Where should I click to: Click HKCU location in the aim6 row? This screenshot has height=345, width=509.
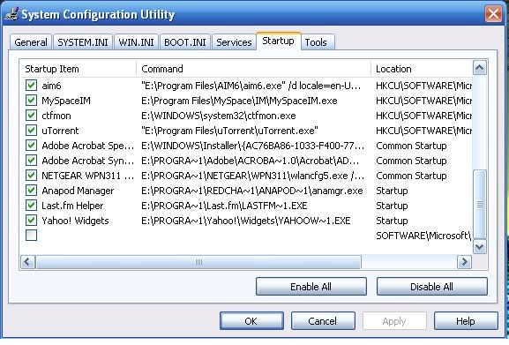click(x=423, y=86)
